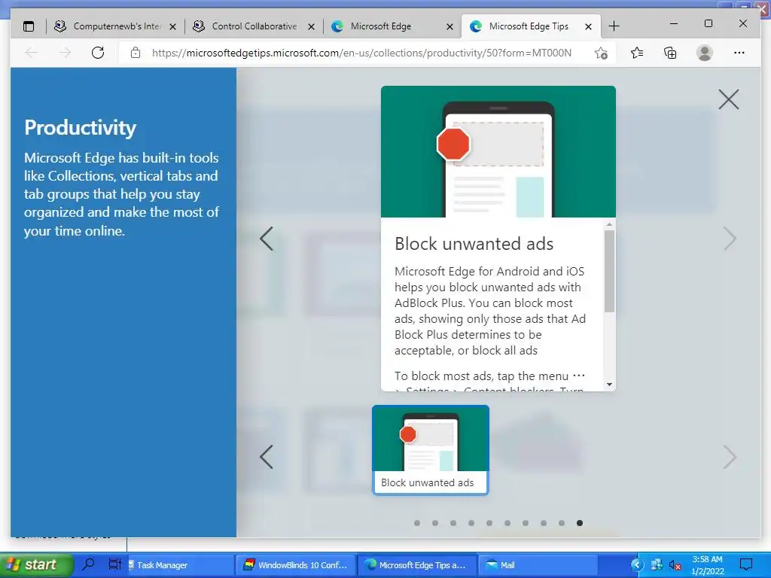771x578 pixels.
Task: Add this page to favorites
Action: click(601, 53)
